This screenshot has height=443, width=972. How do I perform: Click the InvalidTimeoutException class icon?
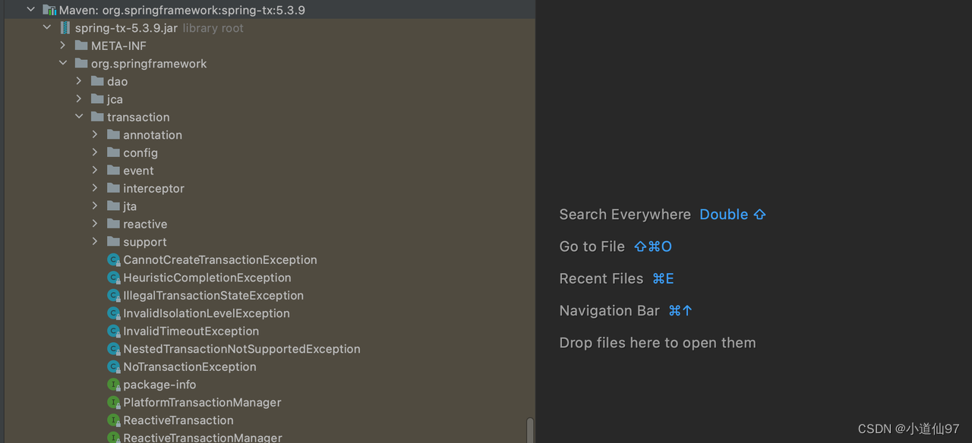pyautogui.click(x=114, y=331)
